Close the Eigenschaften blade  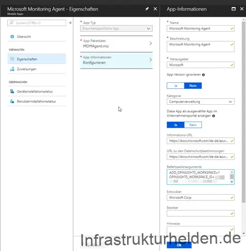(x=155, y=9)
